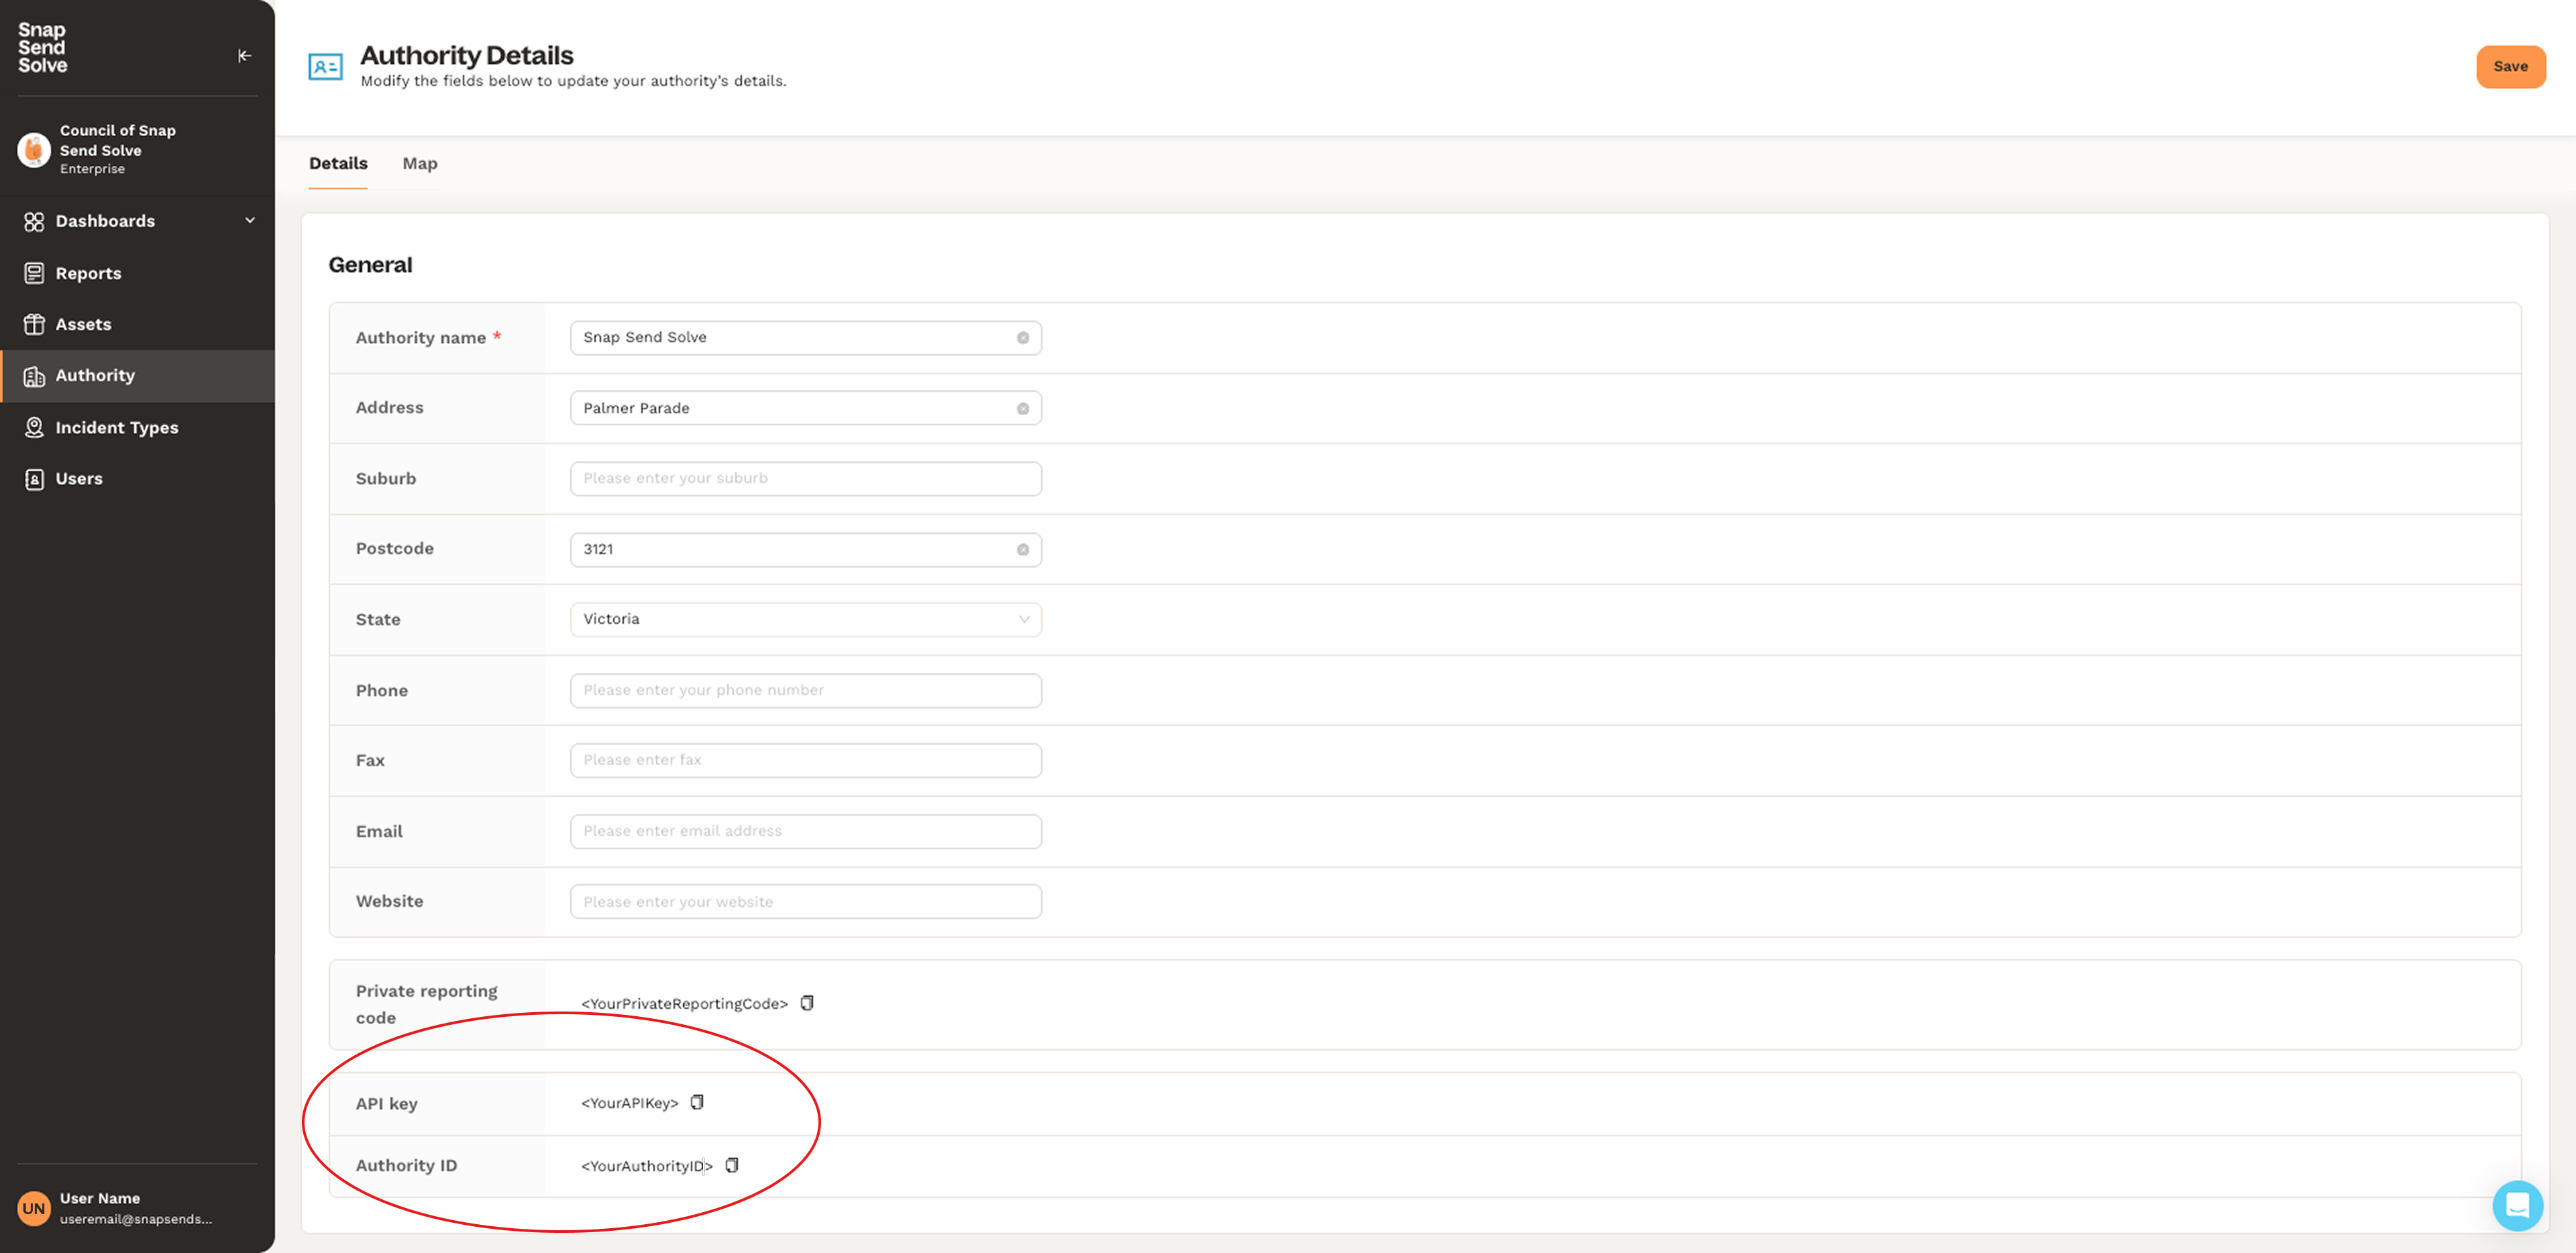Clear the Address field text
2576x1253 pixels.
(1022, 408)
